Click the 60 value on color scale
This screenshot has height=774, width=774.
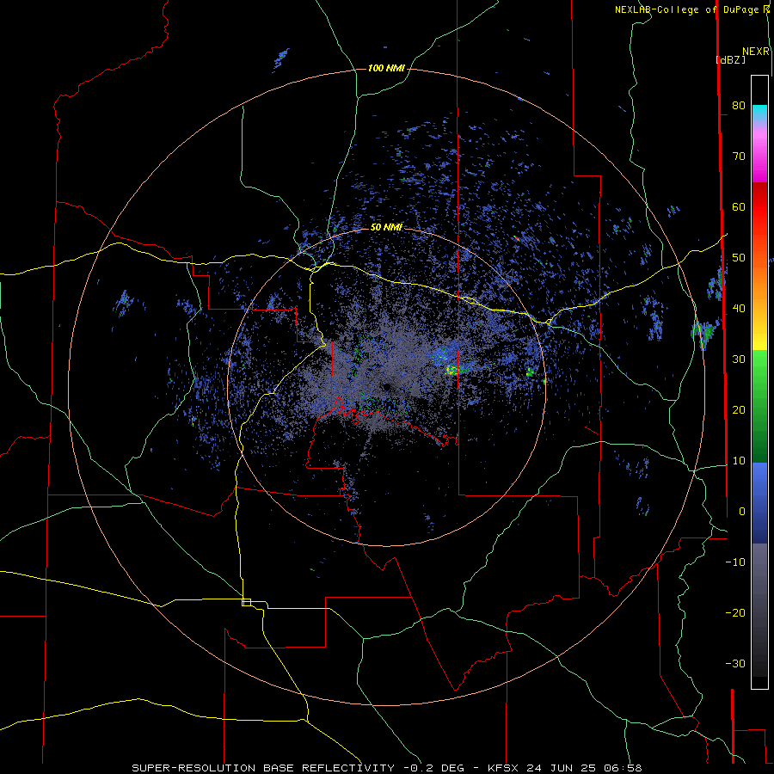739,206
